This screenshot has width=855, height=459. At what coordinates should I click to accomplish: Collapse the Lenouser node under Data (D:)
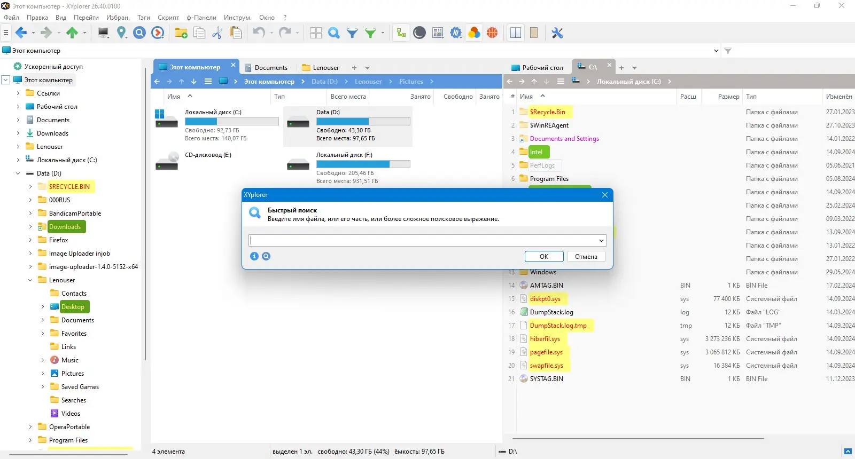pos(30,280)
